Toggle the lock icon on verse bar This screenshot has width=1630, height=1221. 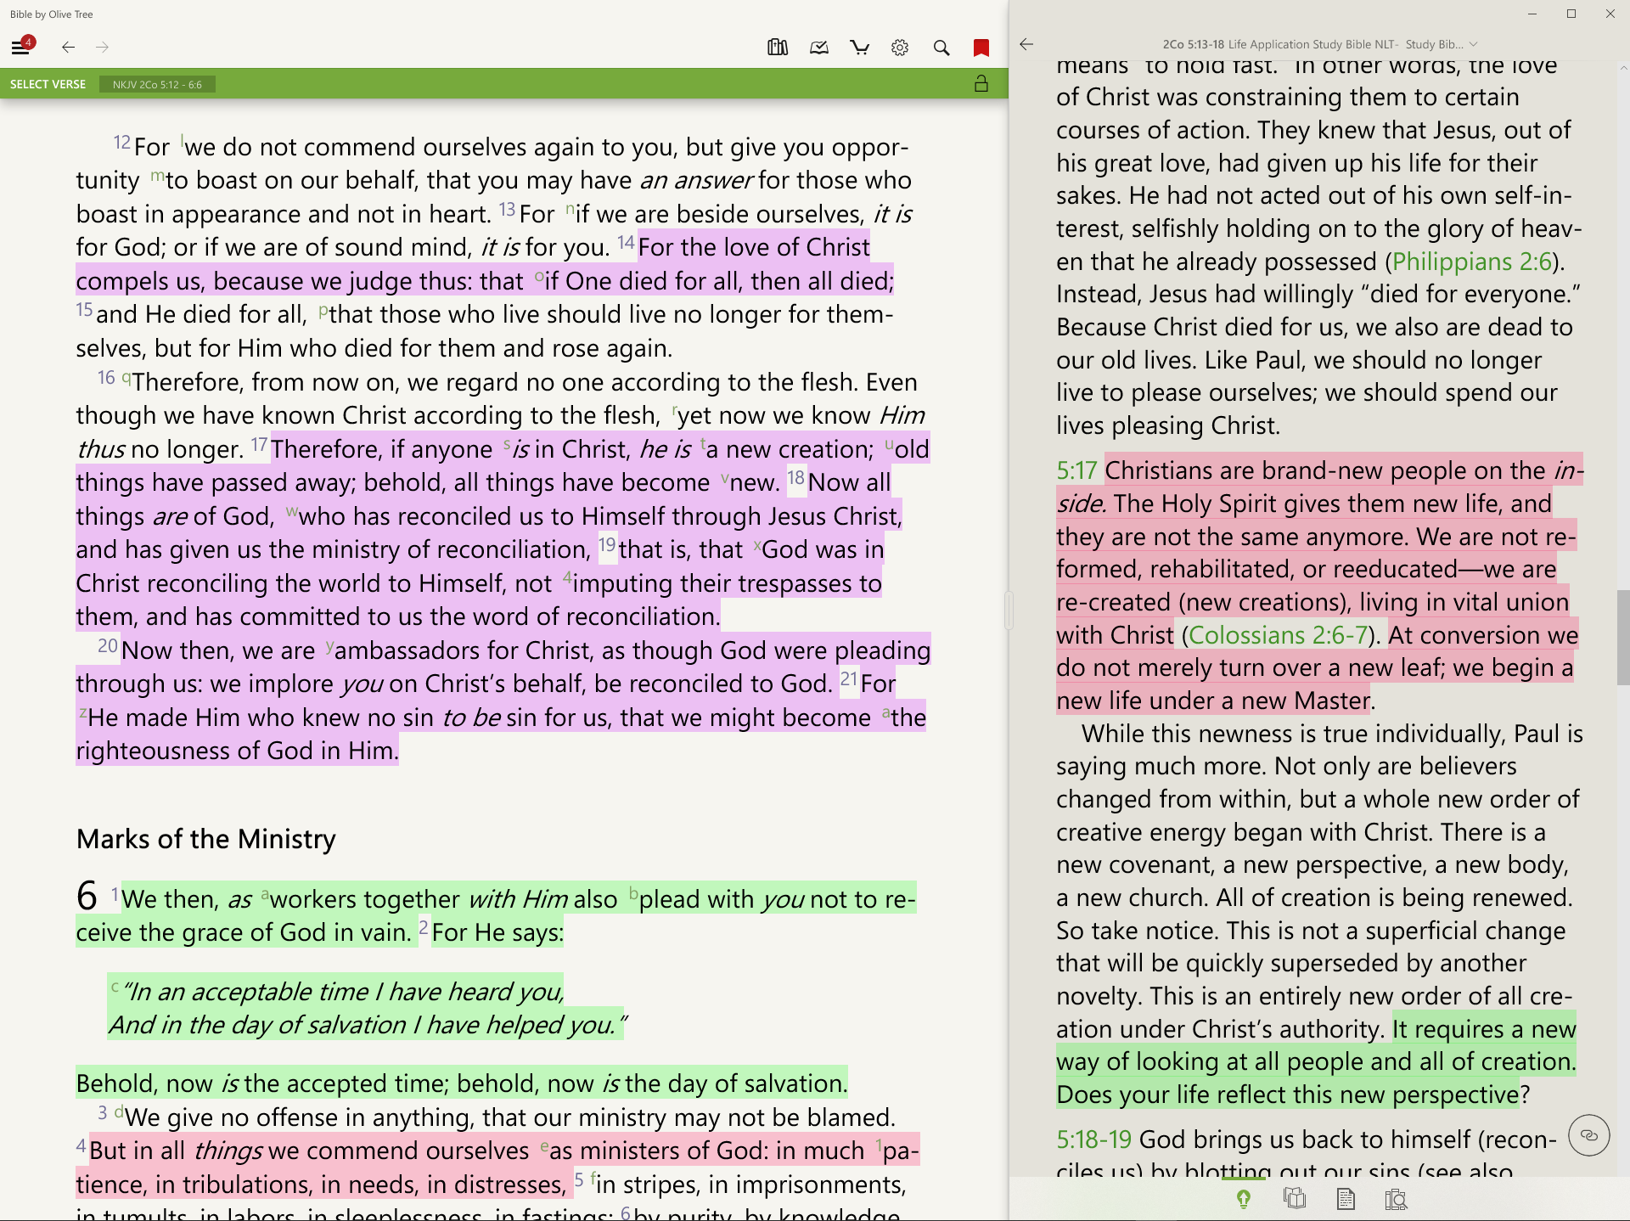click(981, 84)
